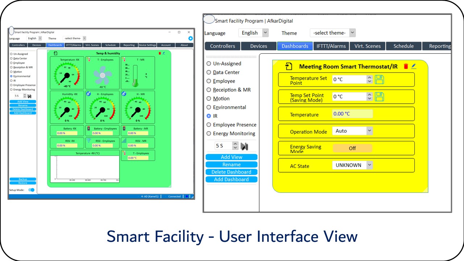This screenshot has width=464, height=261.
Task: Click export icon beside Meeting Room Smart Thermostat title
Action: (x=289, y=66)
